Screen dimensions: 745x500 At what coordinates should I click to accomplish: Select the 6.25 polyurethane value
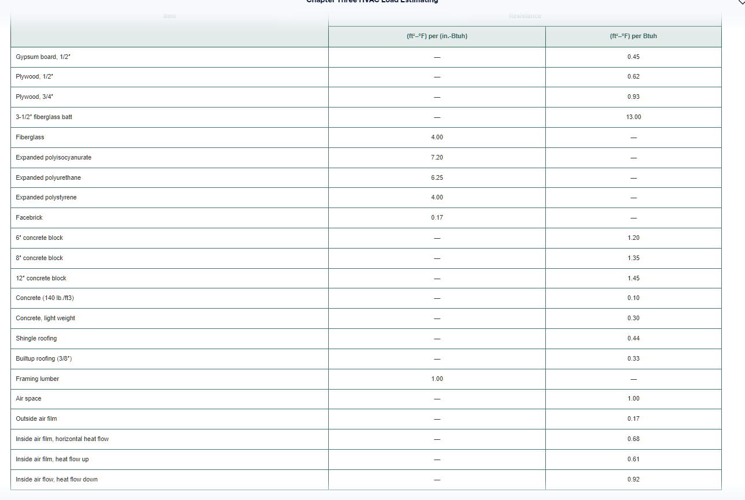tap(437, 177)
